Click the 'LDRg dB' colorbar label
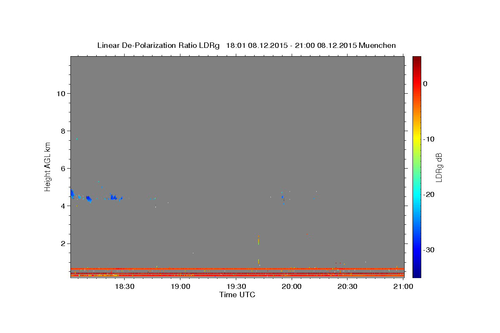The image size is (500, 333). 438,167
